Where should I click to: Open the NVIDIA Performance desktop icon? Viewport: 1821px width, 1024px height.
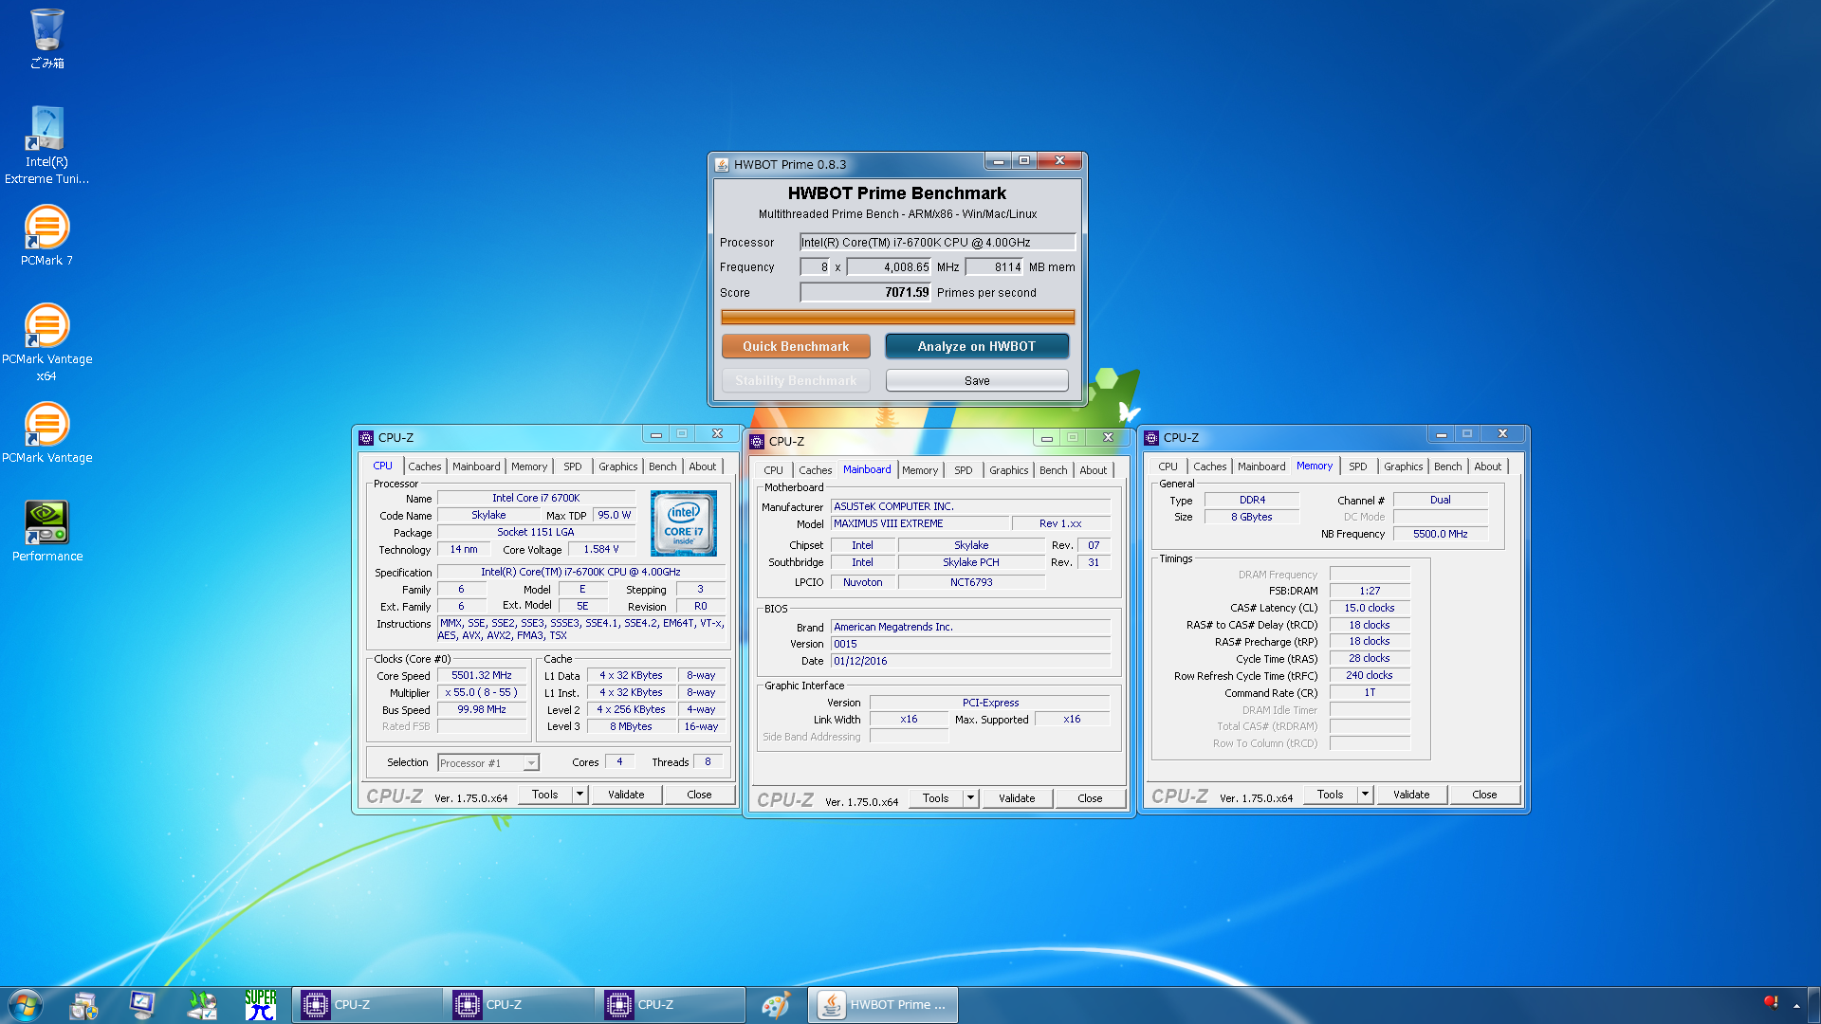[46, 531]
